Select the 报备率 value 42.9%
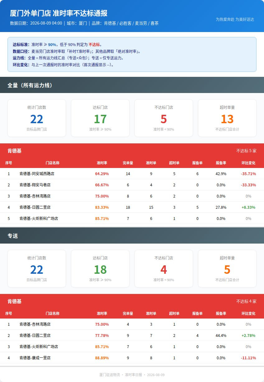Viewport: 264px width, 382px height. pos(221,174)
